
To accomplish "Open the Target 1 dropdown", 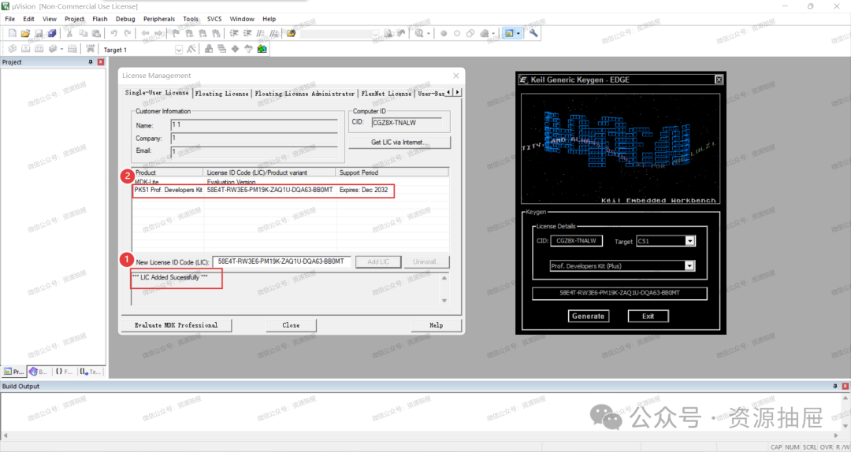I will pyautogui.click(x=179, y=50).
